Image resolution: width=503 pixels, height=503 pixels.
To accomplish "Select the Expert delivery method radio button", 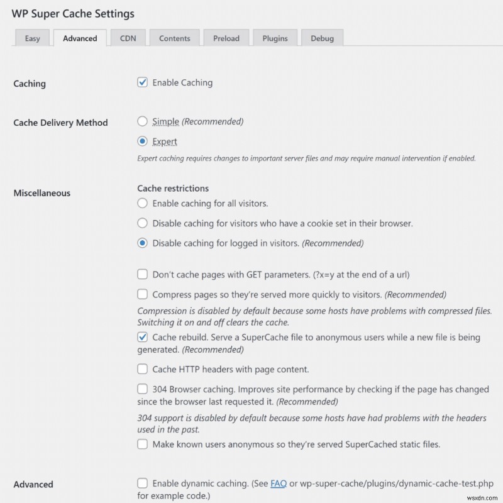I will click(x=141, y=141).
